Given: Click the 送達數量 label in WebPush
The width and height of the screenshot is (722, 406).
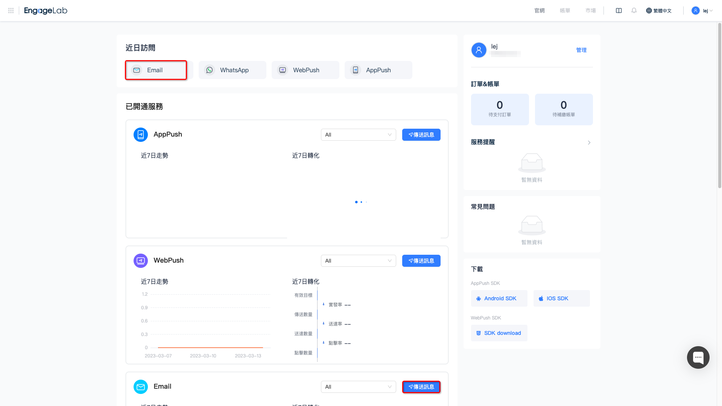Looking at the screenshot, I should click(303, 334).
